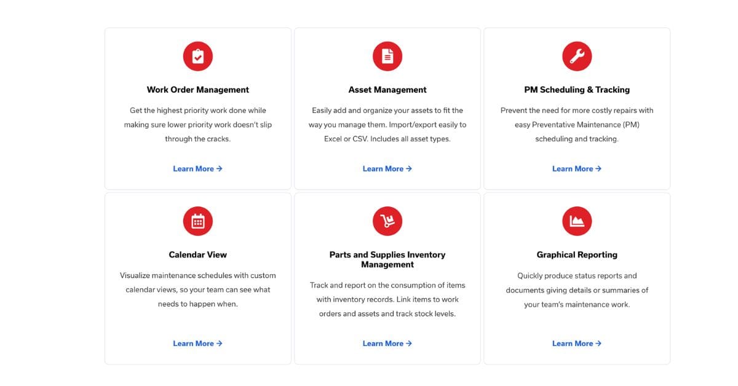Click the arrow next to Calendar View's Learn More
Image resolution: width=738 pixels, height=386 pixels.
[x=218, y=344]
